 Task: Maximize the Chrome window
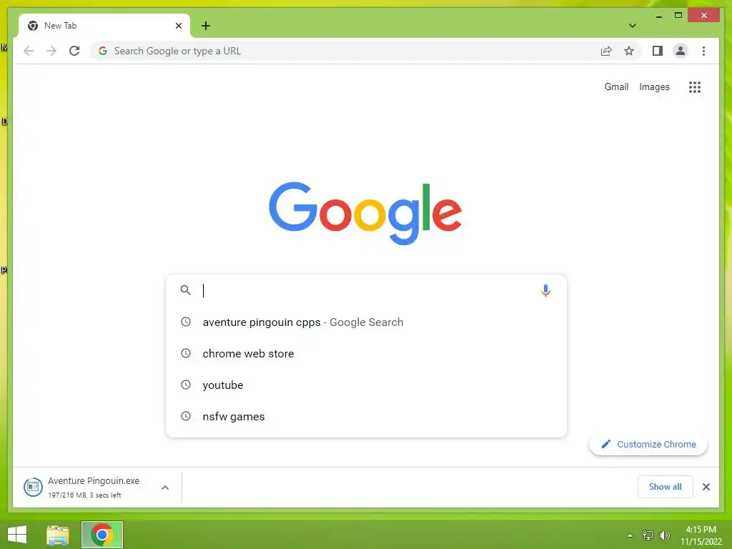pyautogui.click(x=678, y=16)
